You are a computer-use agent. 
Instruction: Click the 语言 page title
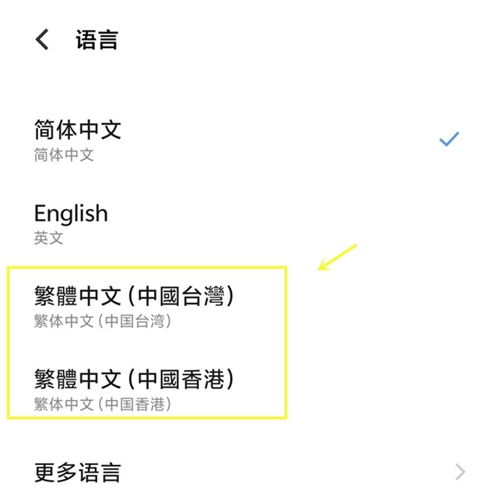click(97, 40)
